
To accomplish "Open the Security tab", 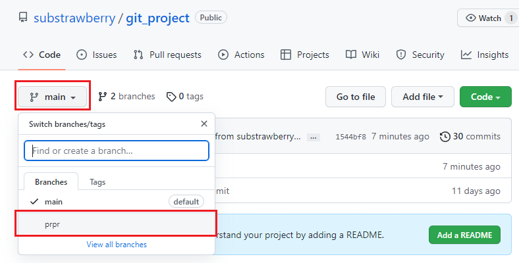I will (x=420, y=55).
